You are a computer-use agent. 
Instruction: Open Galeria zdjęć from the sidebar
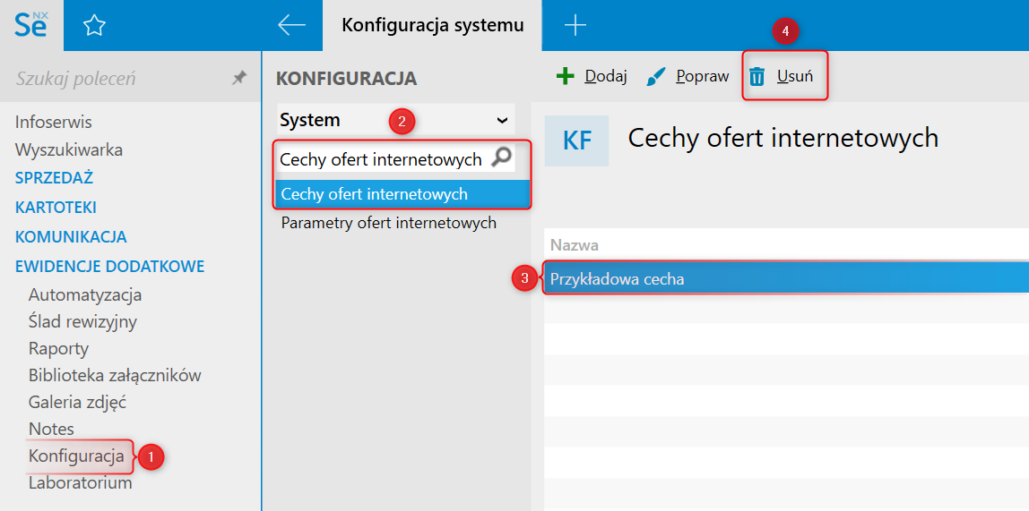(x=77, y=402)
